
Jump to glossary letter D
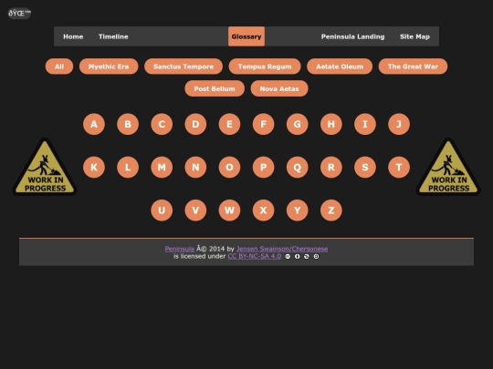[195, 124]
